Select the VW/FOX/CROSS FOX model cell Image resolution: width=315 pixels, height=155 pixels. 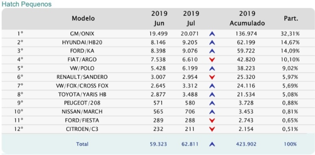point(82,86)
